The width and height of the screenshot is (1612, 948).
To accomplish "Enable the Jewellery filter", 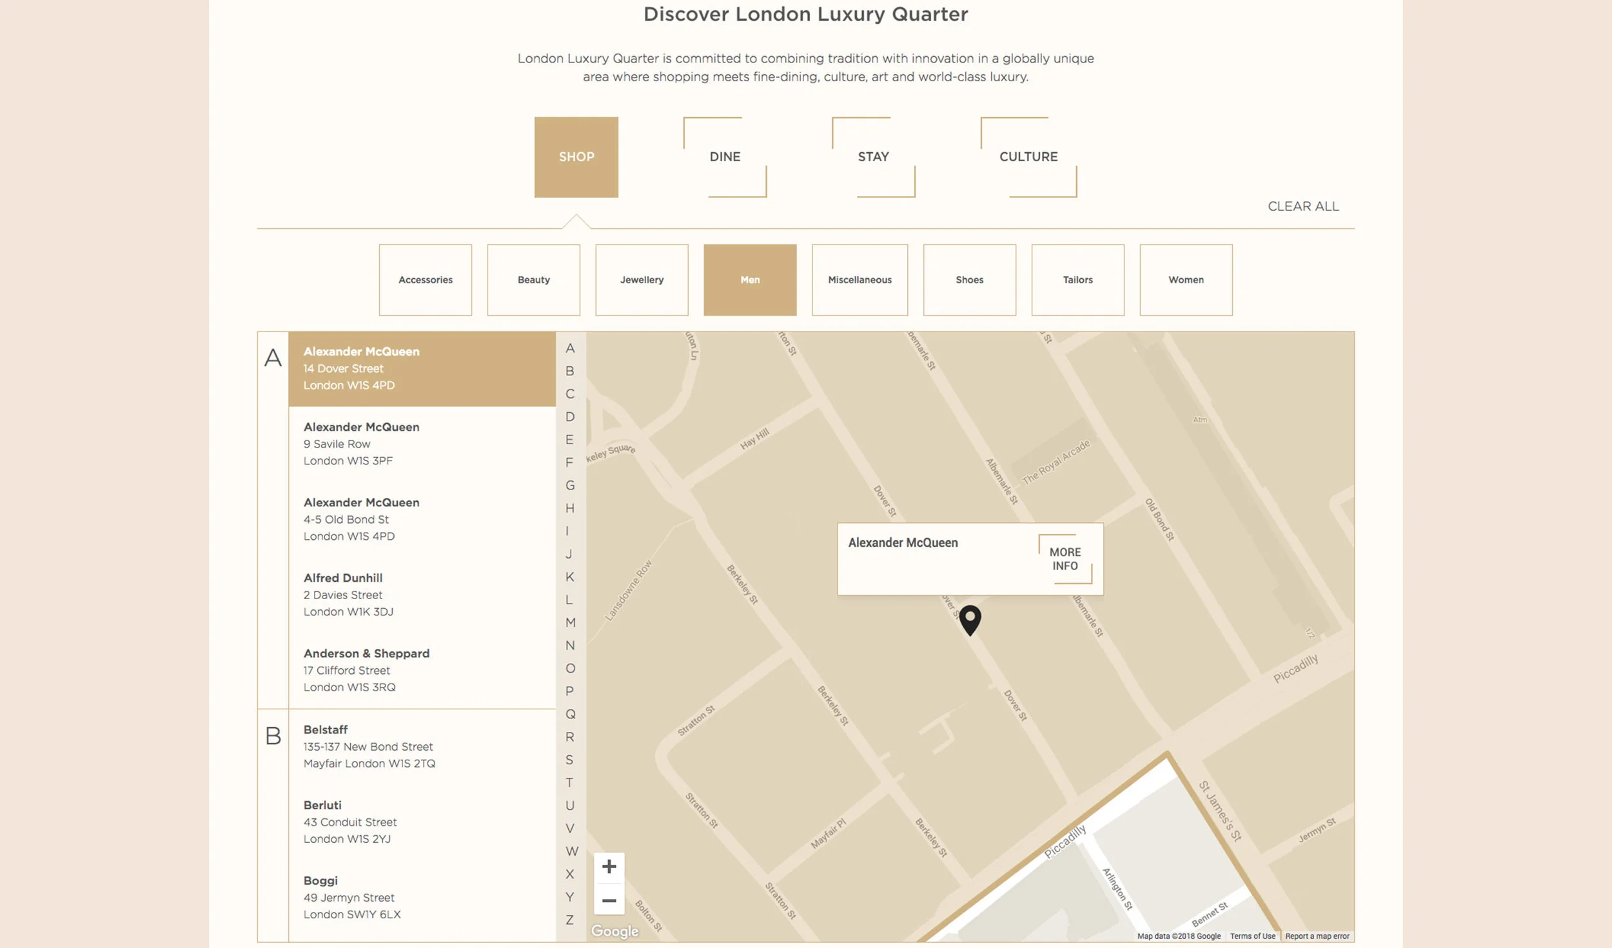I will [642, 280].
